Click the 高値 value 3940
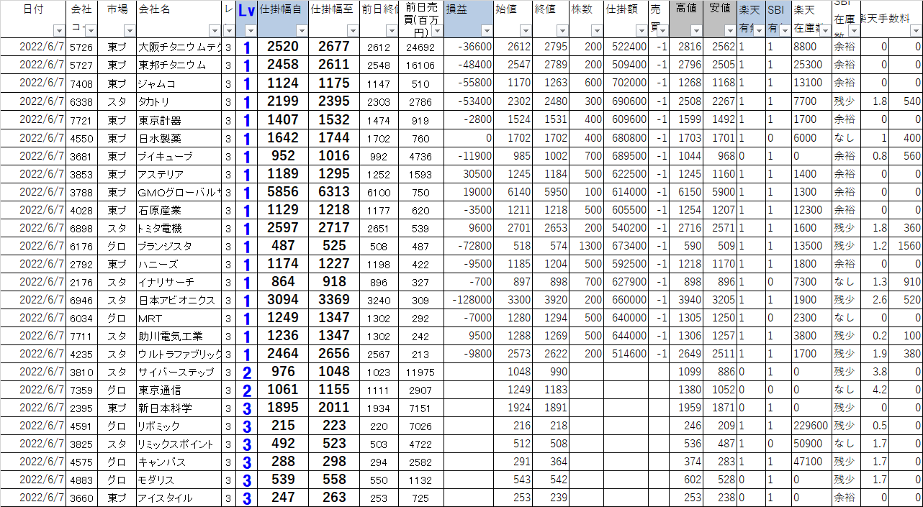Image resolution: width=923 pixels, height=507 pixels. point(686,300)
